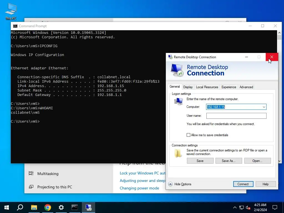Switch to the Display tab
The width and height of the screenshot is (284, 213).
click(188, 87)
